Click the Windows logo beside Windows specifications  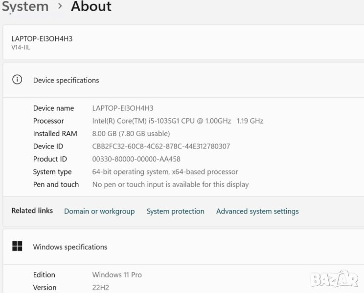click(17, 247)
